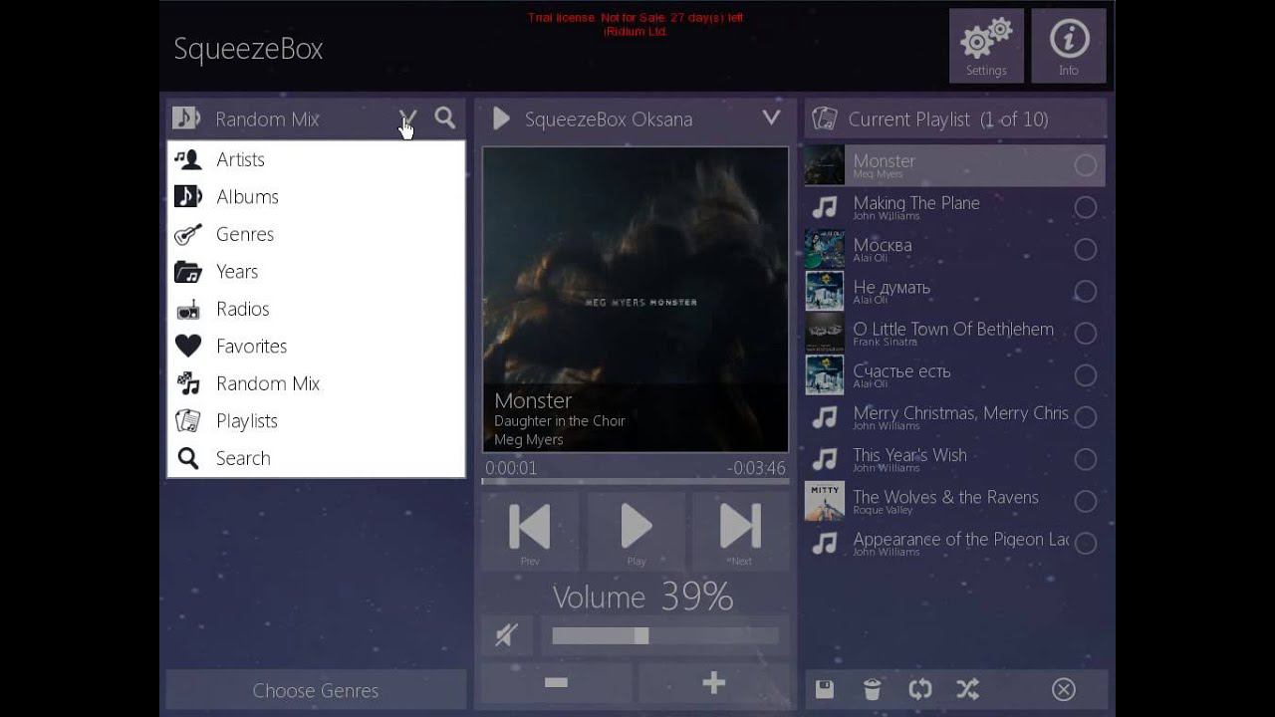The width and height of the screenshot is (1275, 717).
Task: Select Random Mix from the menu list
Action: click(x=316, y=383)
